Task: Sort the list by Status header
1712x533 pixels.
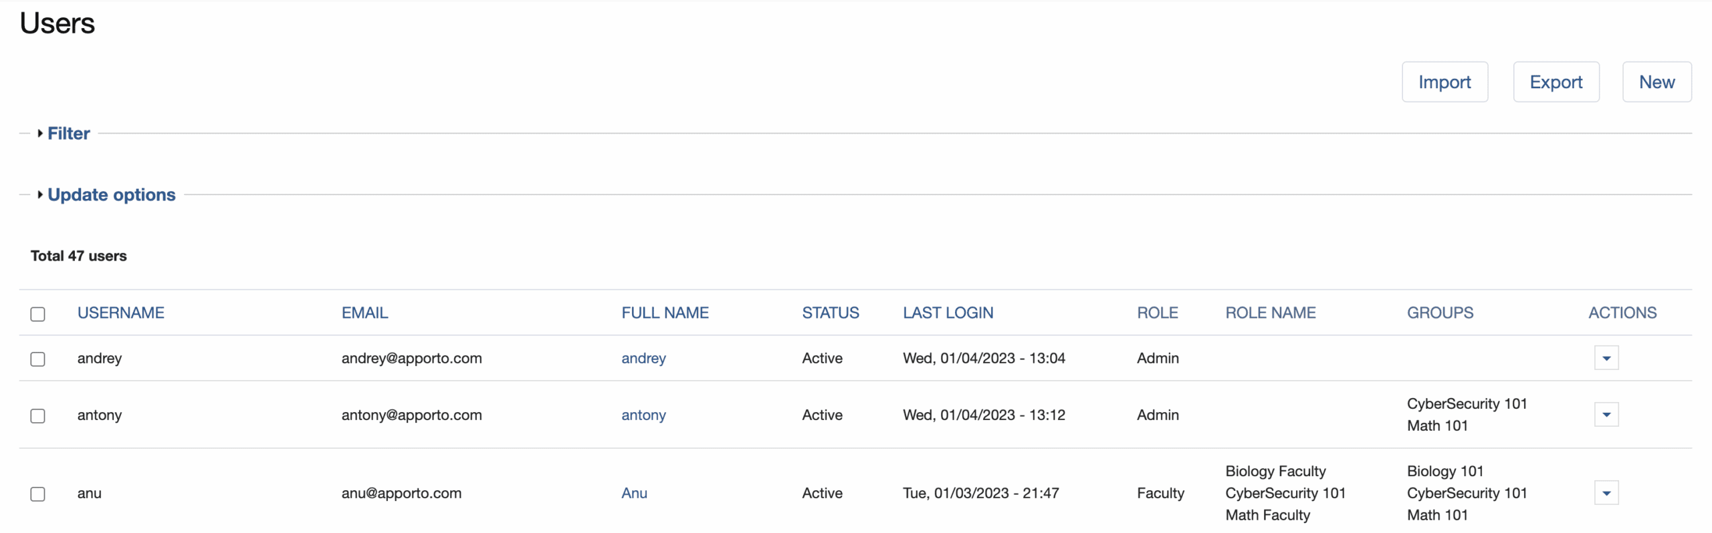Action: click(x=830, y=313)
